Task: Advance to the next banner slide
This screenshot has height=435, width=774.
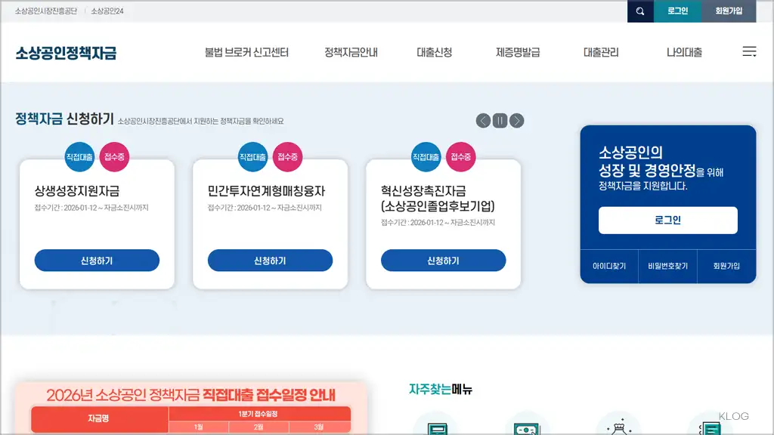Action: coord(517,119)
